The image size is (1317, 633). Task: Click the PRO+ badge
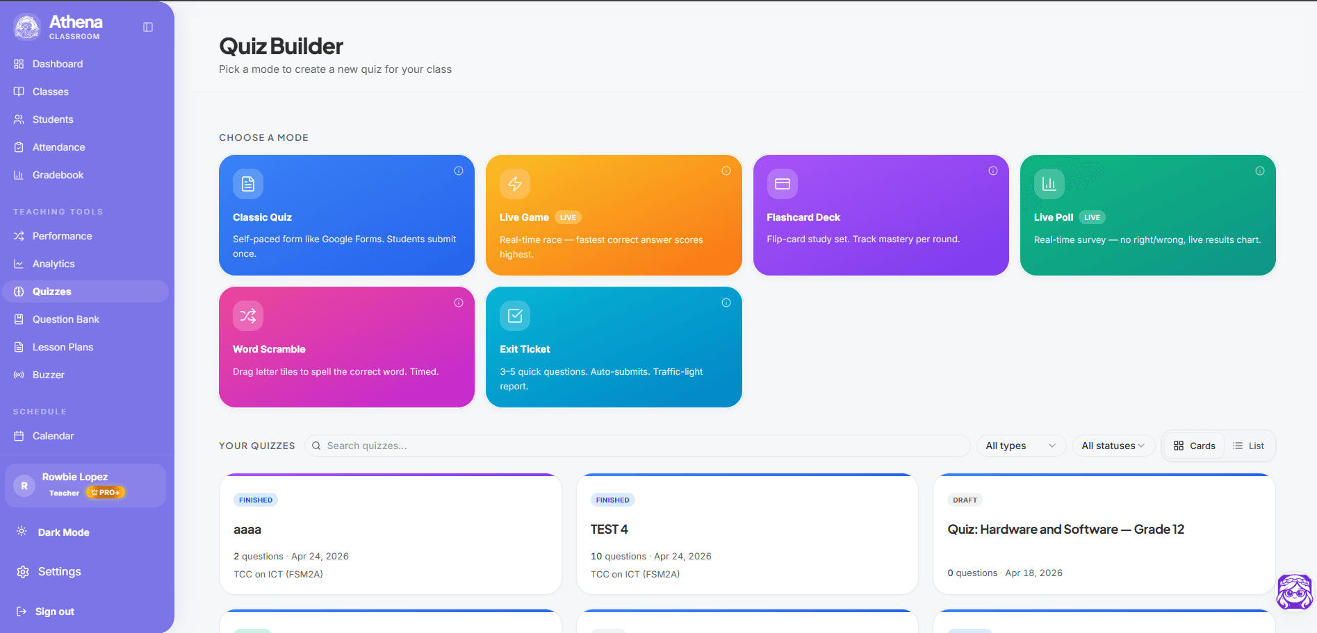(x=105, y=493)
